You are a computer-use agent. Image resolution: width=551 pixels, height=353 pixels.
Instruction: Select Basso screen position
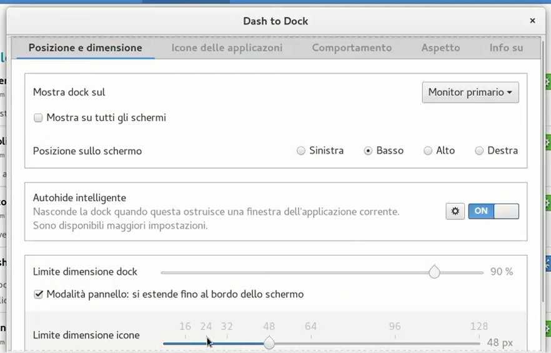tap(369, 151)
